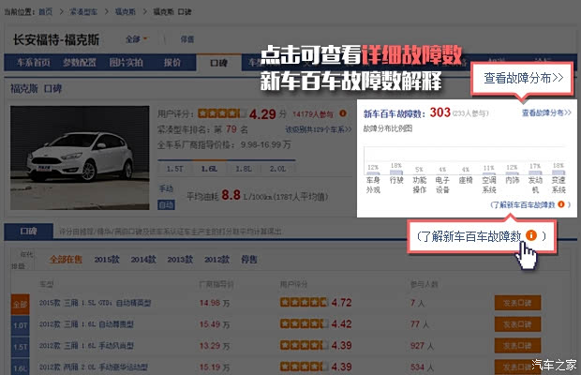Click the info icon beside 14179人参与

coord(343,113)
